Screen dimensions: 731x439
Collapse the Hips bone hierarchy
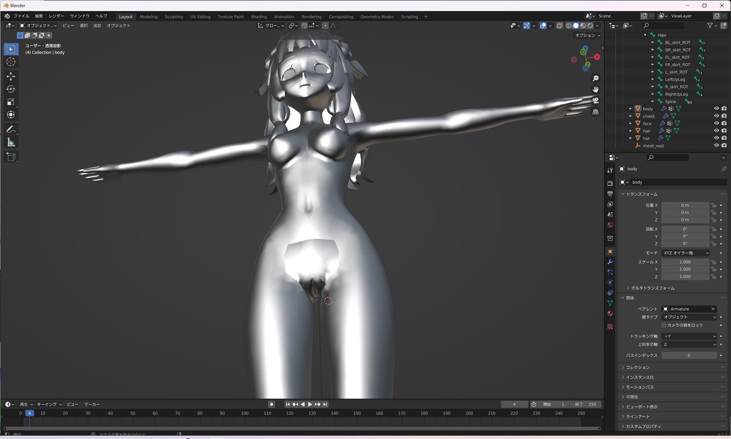coord(645,35)
